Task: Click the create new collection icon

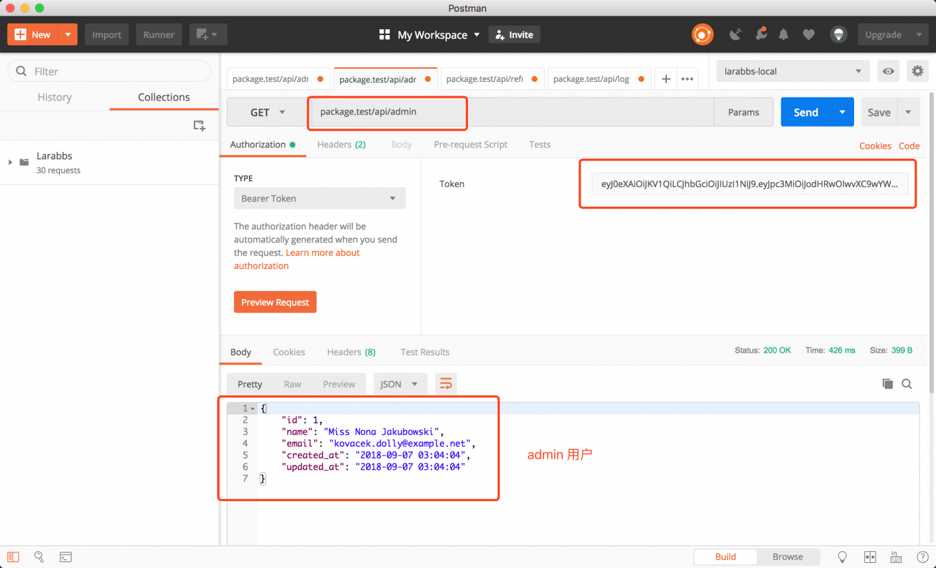Action: (200, 125)
